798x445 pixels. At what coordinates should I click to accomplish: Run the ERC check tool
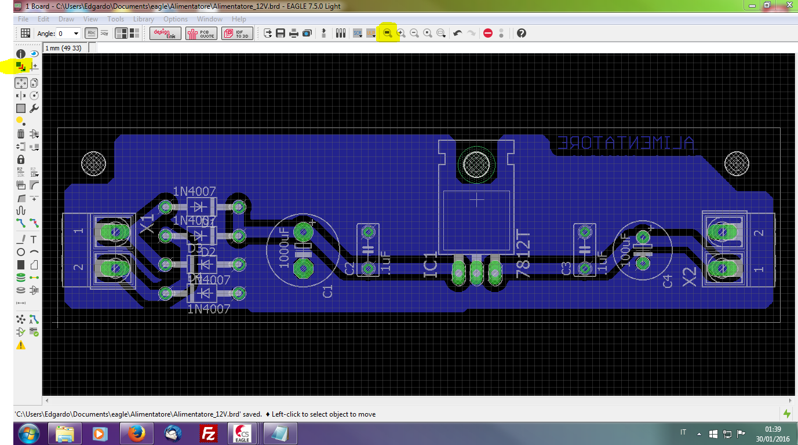click(x=21, y=332)
